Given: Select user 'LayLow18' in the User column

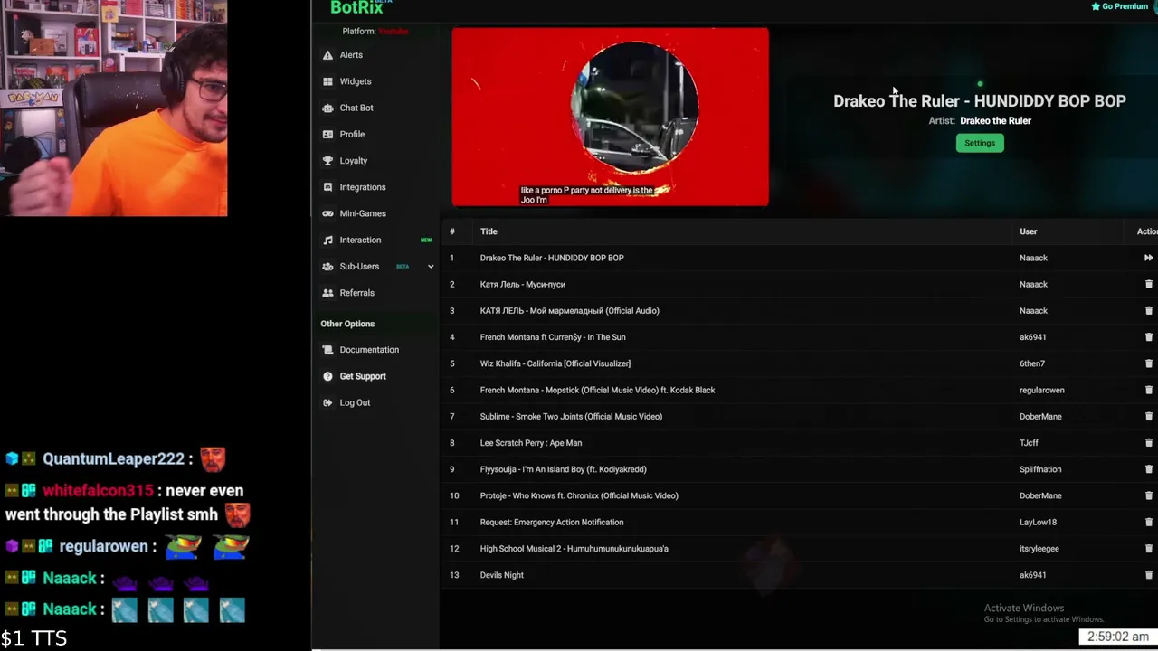Looking at the screenshot, I should tap(1038, 522).
